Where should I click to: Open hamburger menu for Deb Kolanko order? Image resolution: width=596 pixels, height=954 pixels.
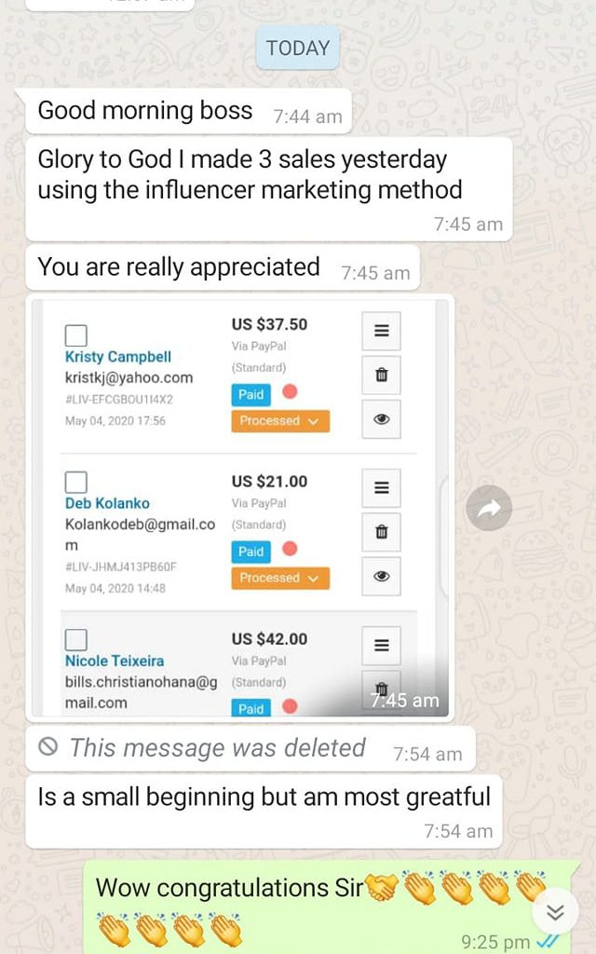[381, 488]
